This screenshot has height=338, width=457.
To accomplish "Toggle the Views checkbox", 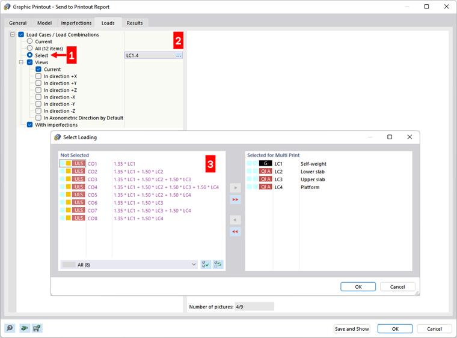I will [29, 62].
